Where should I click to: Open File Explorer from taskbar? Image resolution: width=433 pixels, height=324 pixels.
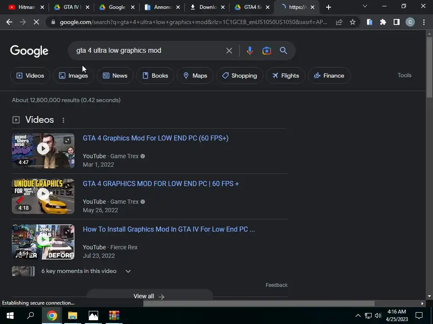coord(73,316)
